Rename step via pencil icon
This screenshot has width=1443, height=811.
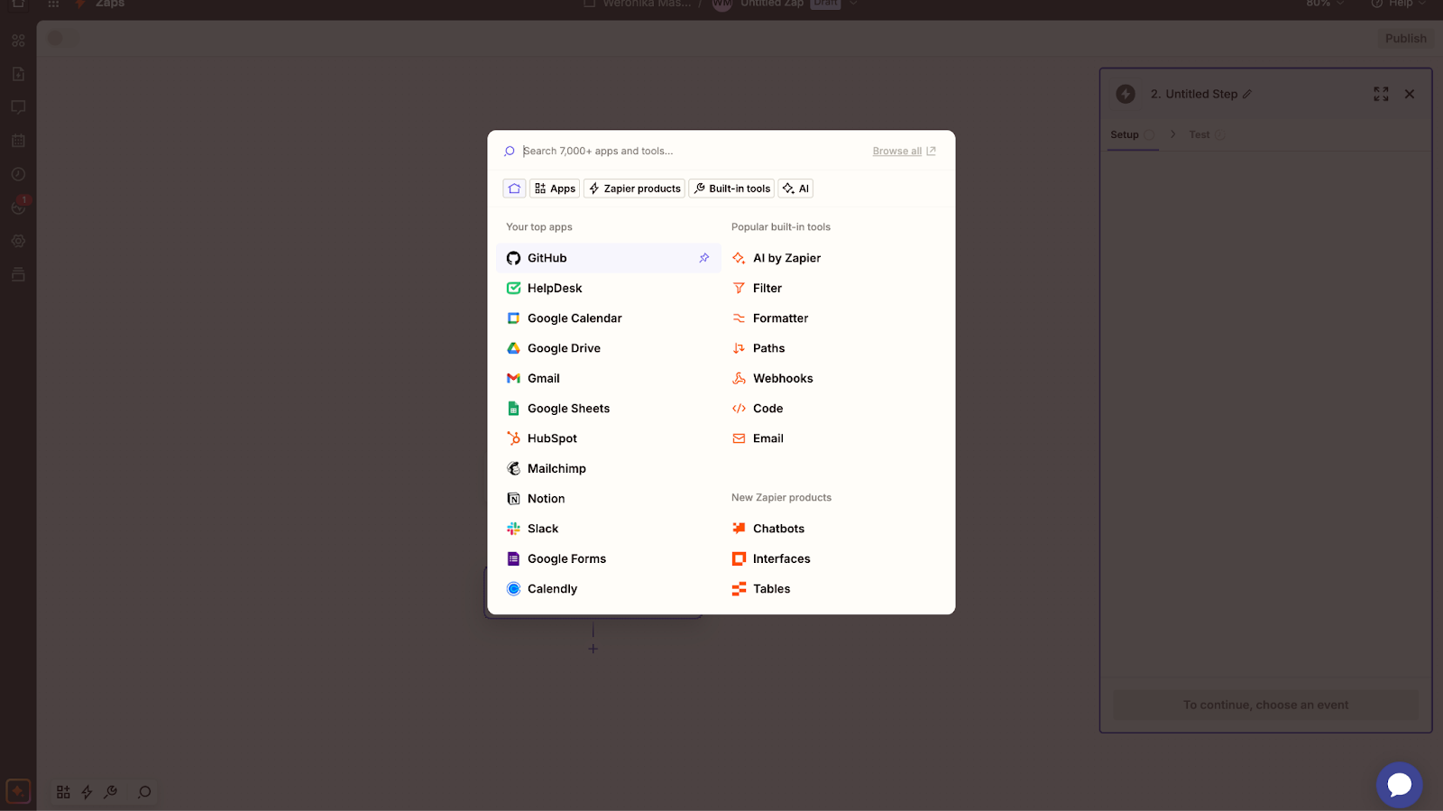(x=1247, y=94)
